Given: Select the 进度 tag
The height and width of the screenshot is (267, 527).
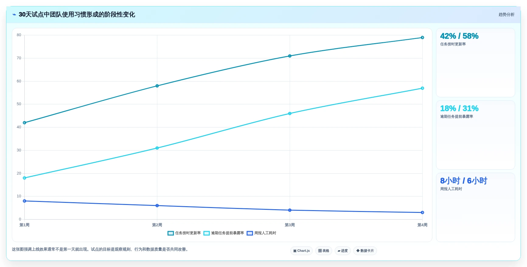Looking at the screenshot, I should [343, 251].
